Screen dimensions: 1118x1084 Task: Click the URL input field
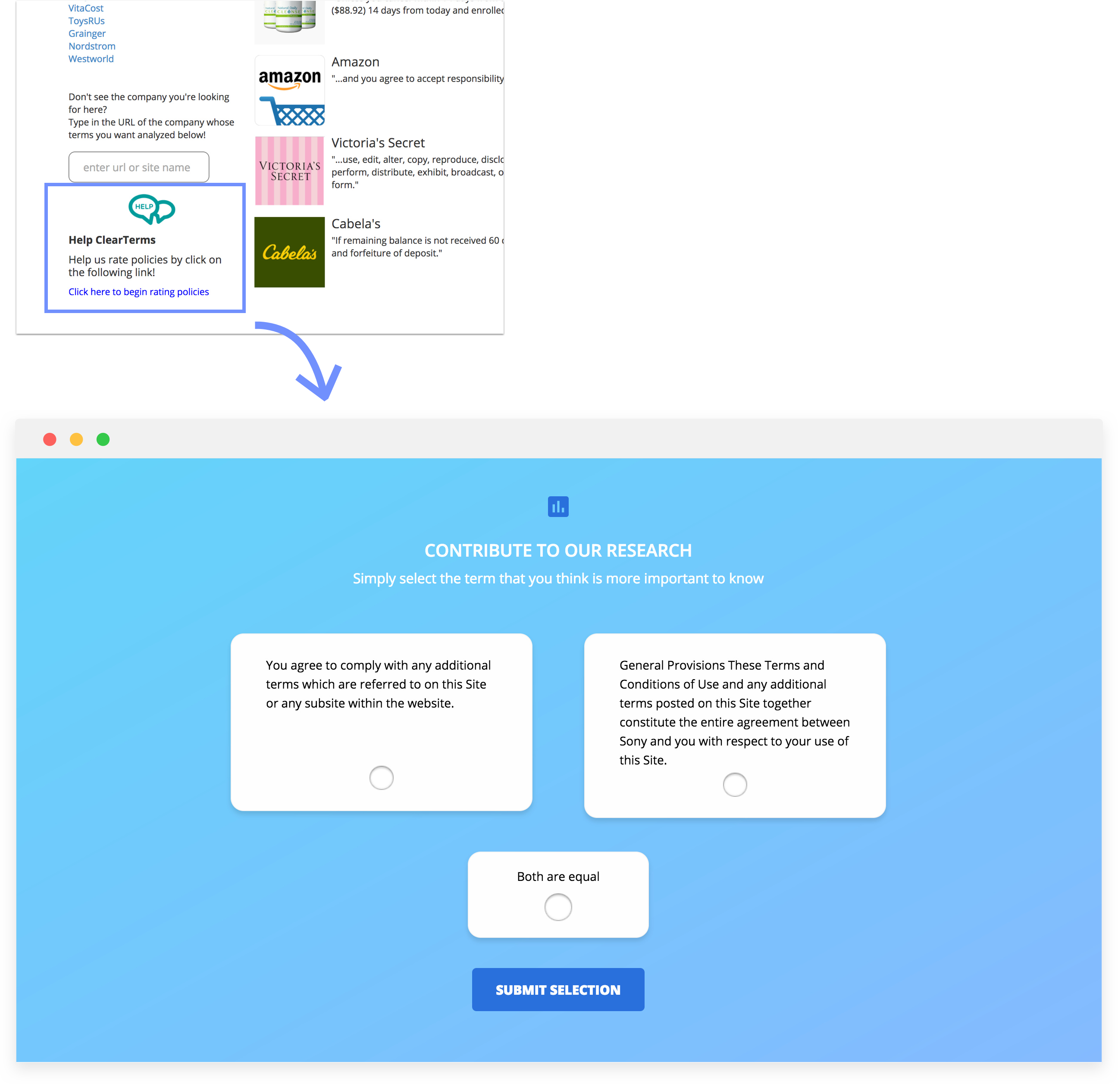(140, 167)
